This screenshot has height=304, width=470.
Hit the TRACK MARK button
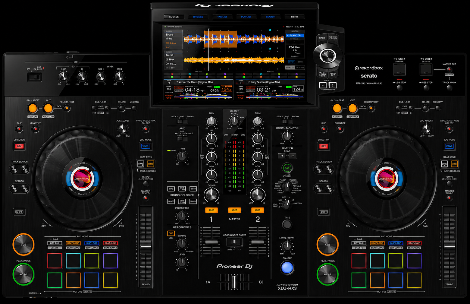(x=449, y=88)
